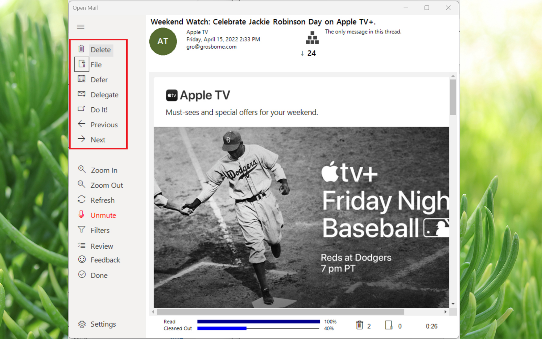Screen dimensions: 542x339
Task: Click the stacked blocks thread icon
Action: pyautogui.click(x=312, y=38)
